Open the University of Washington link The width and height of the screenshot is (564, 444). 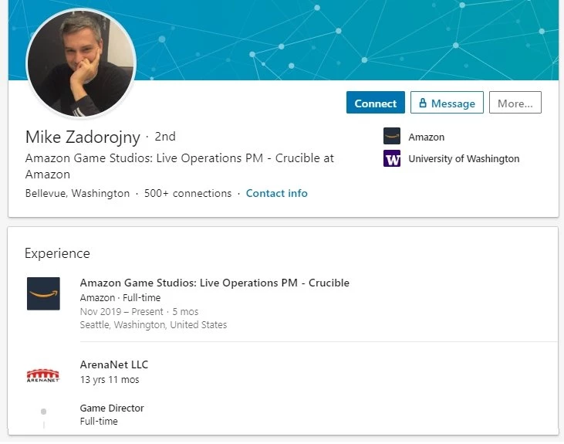click(464, 159)
